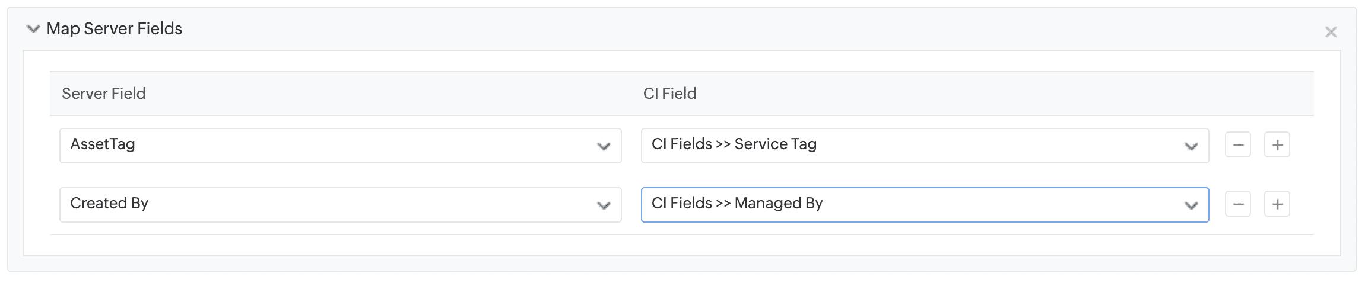
Task: Add a mapping row after AssetTag row
Action: coord(1277,145)
